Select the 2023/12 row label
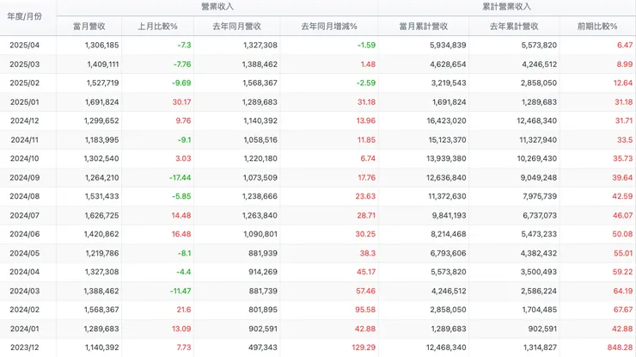The image size is (636, 357). tap(25, 348)
